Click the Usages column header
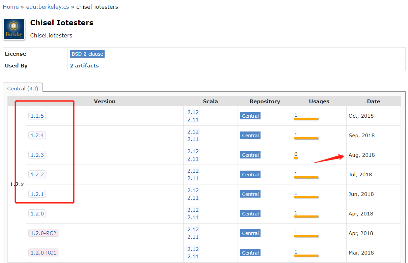 pyautogui.click(x=319, y=101)
